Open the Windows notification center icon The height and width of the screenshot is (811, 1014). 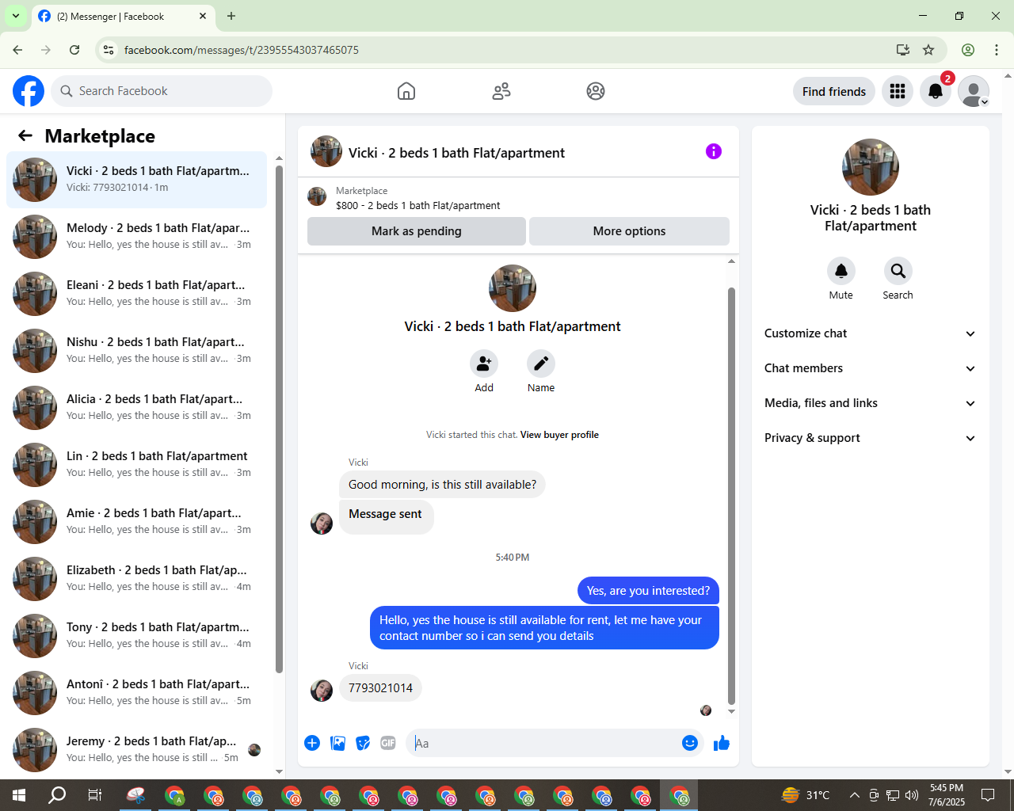988,795
